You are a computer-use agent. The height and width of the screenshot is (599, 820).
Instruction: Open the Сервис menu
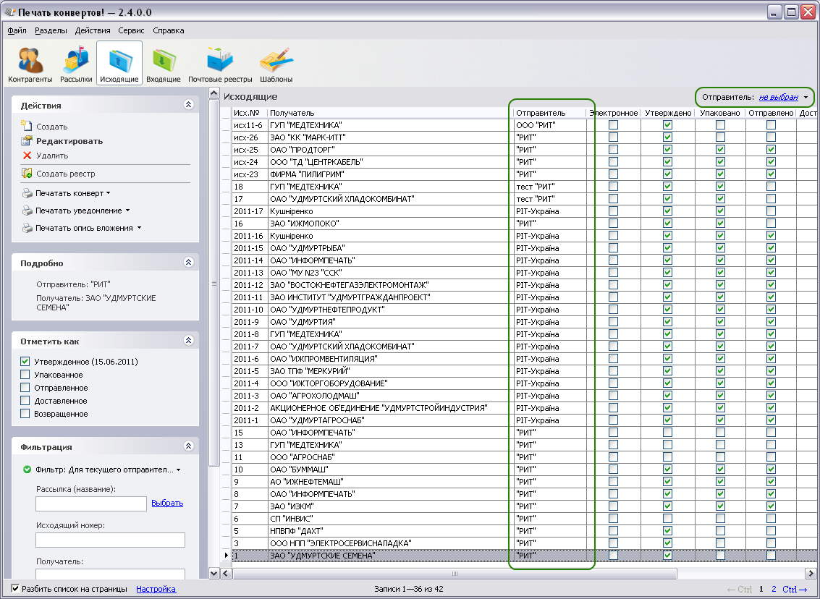pyautogui.click(x=131, y=30)
